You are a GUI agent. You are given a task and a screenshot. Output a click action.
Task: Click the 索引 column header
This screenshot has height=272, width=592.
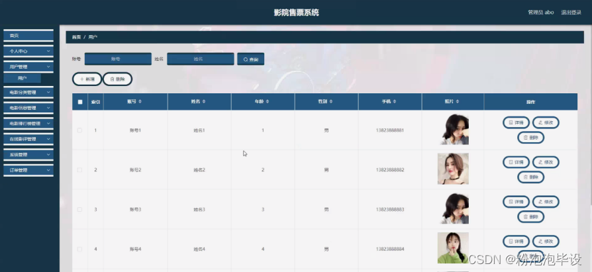(x=95, y=102)
